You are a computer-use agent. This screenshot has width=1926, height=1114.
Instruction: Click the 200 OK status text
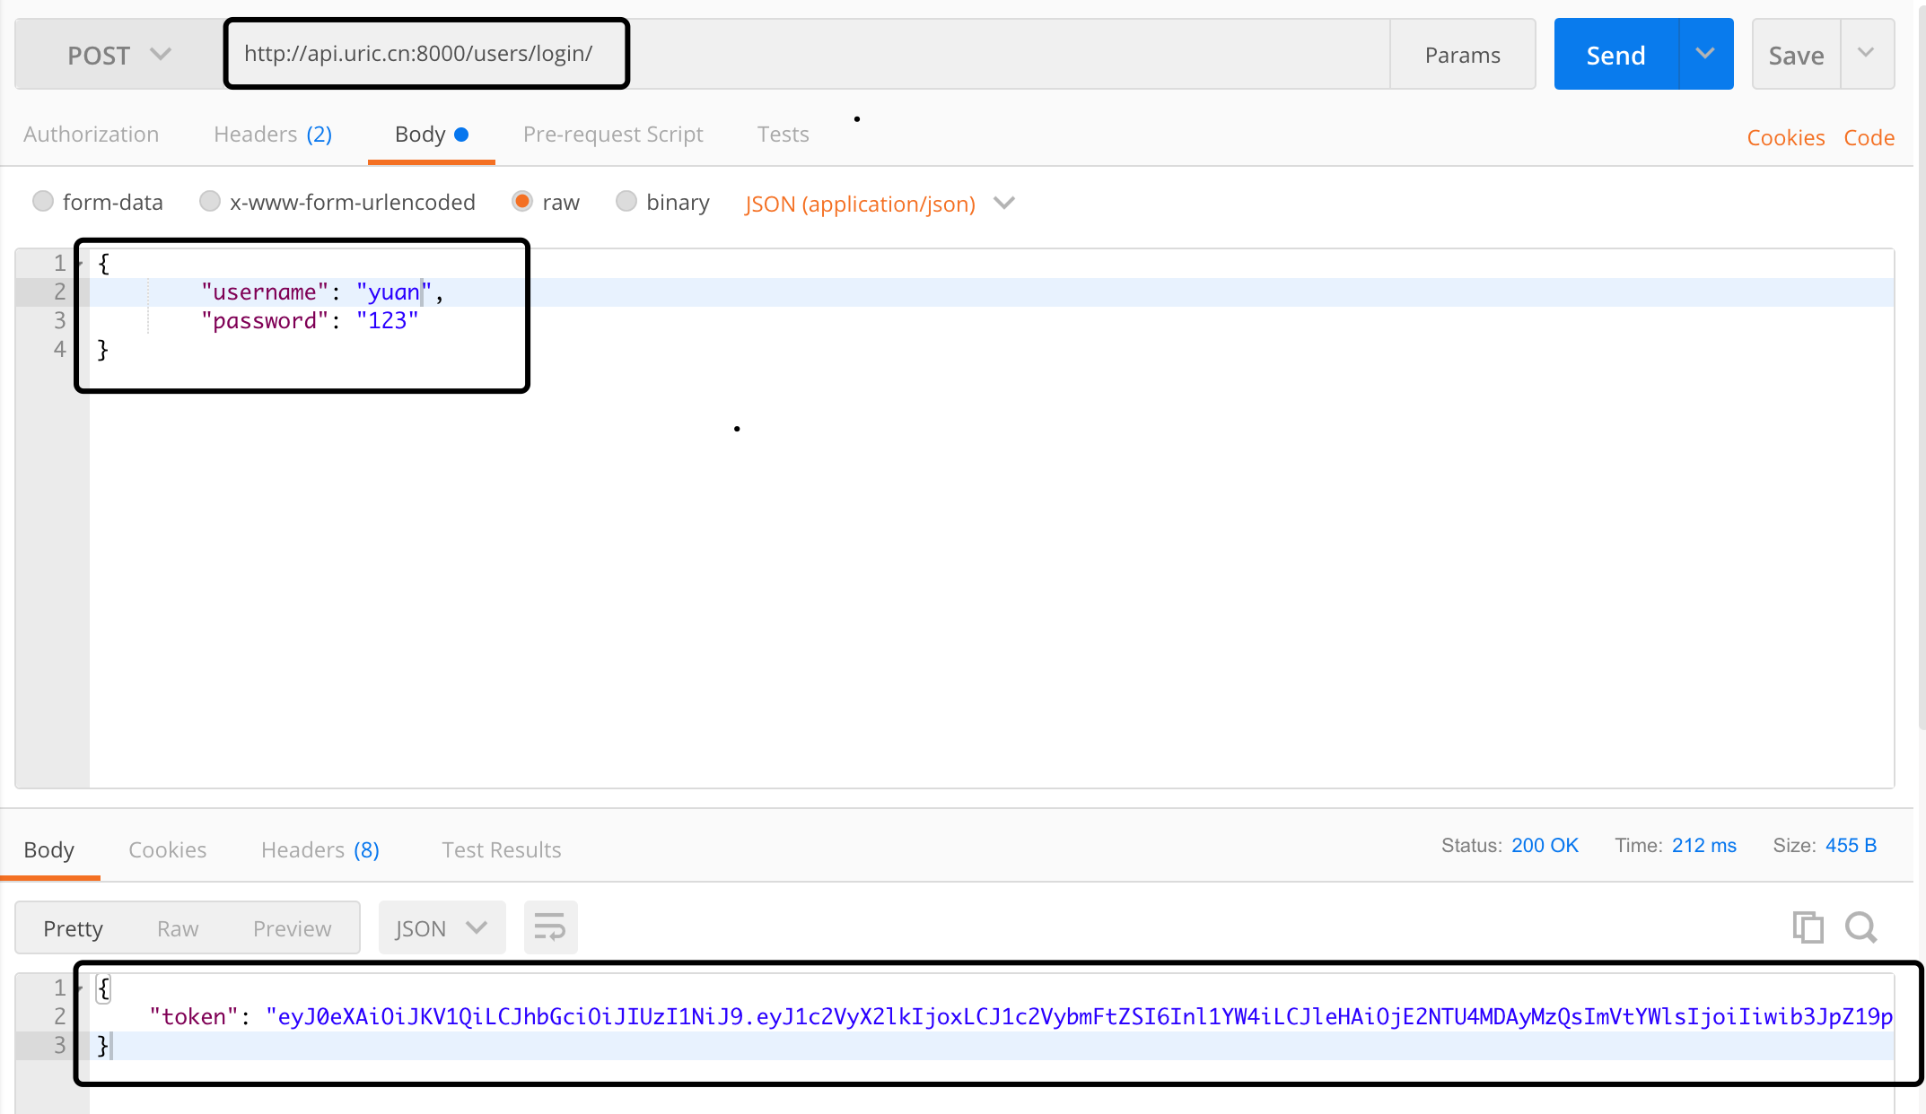[1545, 845]
